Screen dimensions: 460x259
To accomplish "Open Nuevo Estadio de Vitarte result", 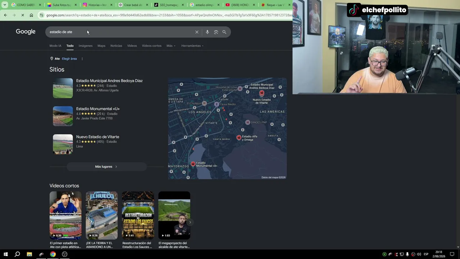I will (x=97, y=137).
